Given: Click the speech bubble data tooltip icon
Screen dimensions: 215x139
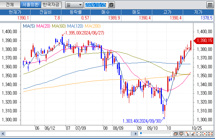Looking at the screenshot, I should 181,134.
